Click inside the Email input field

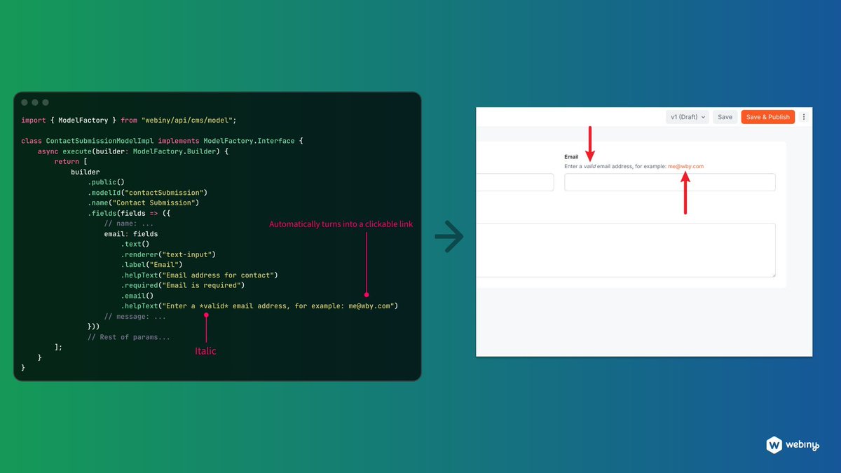point(669,182)
